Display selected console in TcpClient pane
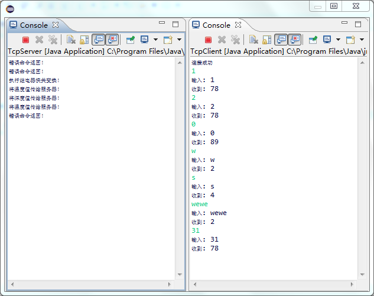 [327, 40]
